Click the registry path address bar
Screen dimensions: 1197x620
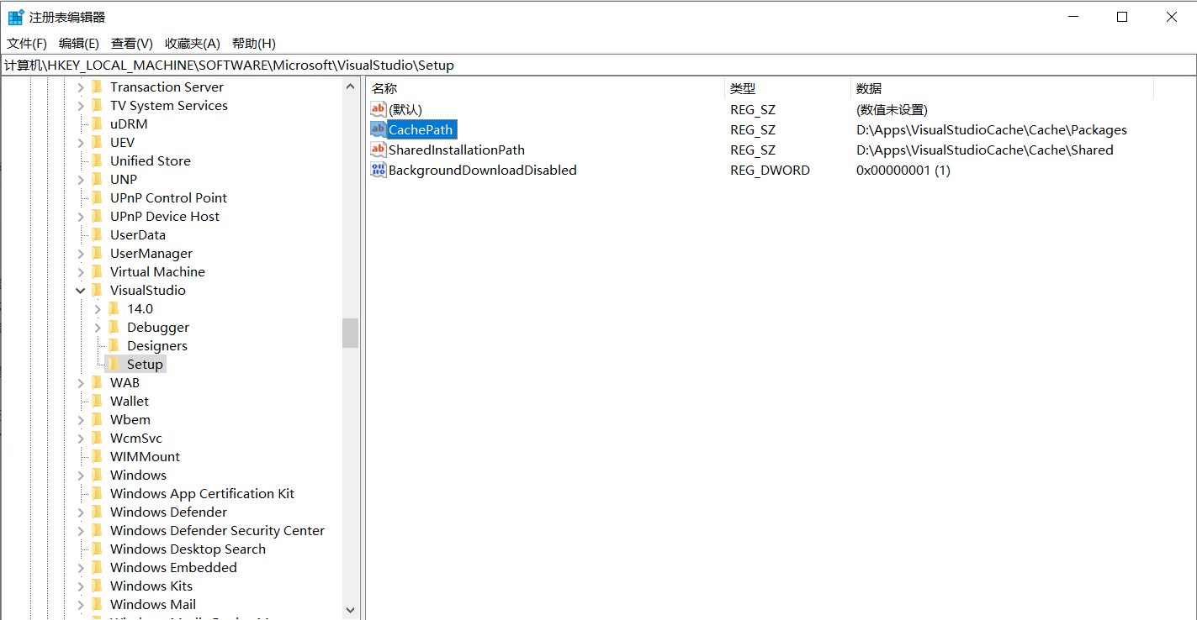click(598, 65)
